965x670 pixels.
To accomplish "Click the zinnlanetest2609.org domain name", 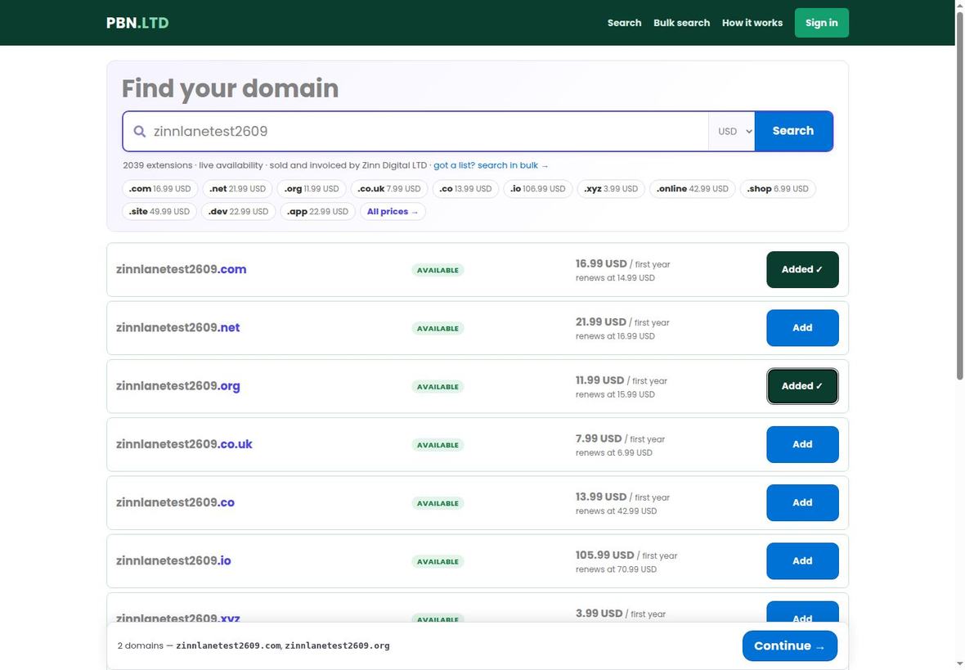I will click(x=177, y=386).
